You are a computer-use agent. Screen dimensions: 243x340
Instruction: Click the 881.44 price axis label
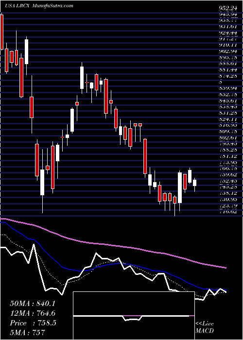pos(227,70)
